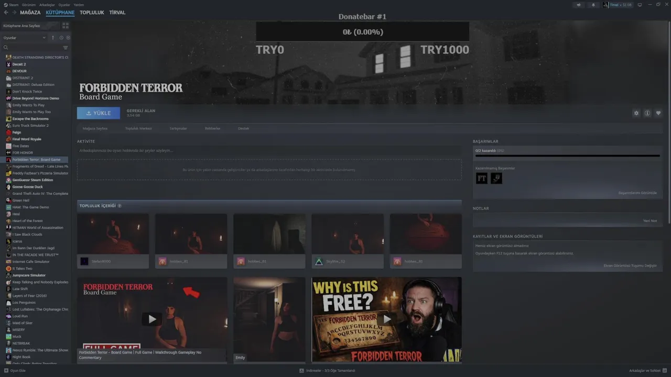Expand the Oyunlar collection dropdown
671x377 pixels.
[x=44, y=38]
